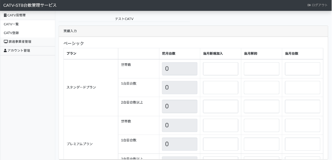
Task: Click the logout icon in header
Action: coord(299,5)
